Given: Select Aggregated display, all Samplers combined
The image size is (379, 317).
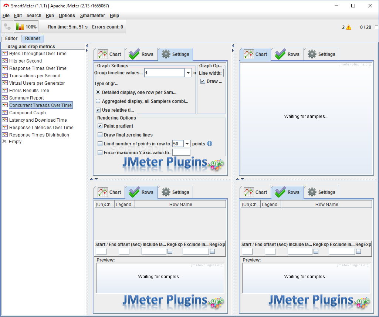Looking at the screenshot, I should tap(98, 101).
